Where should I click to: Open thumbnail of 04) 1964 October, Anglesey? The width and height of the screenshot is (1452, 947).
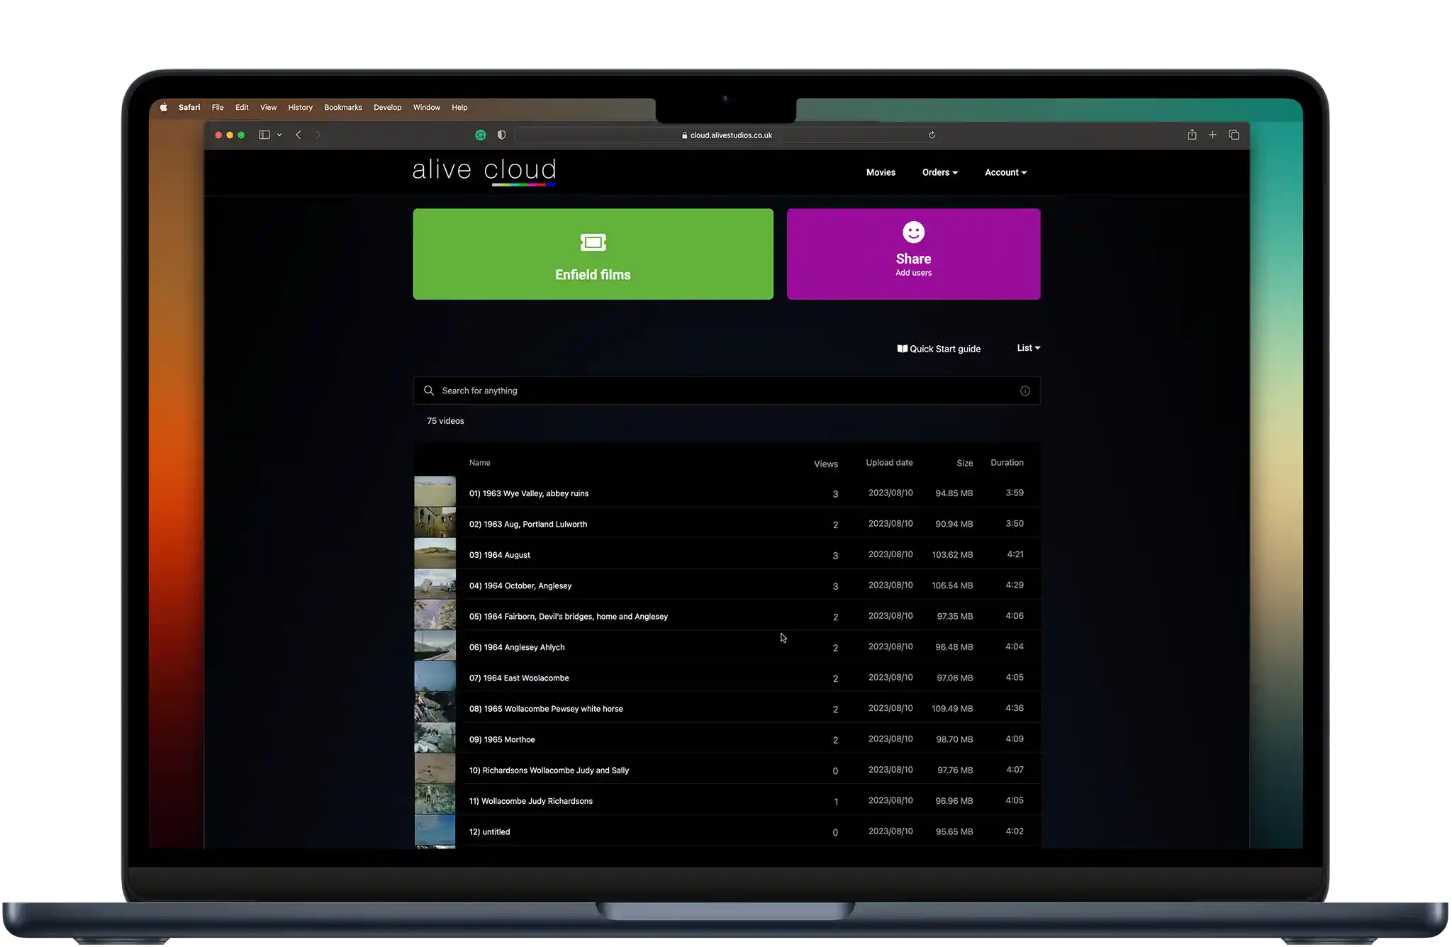tap(435, 584)
